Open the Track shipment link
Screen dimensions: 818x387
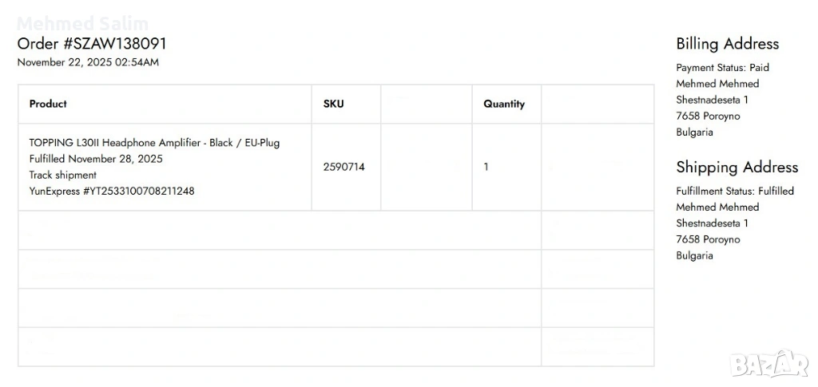coord(63,175)
